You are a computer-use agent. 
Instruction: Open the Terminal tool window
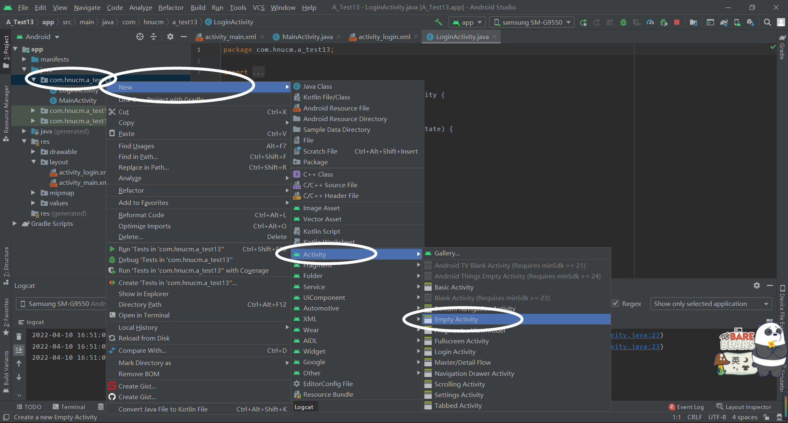[69, 407]
